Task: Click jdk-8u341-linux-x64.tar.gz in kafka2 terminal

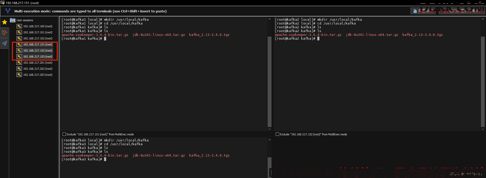Action: point(372,35)
